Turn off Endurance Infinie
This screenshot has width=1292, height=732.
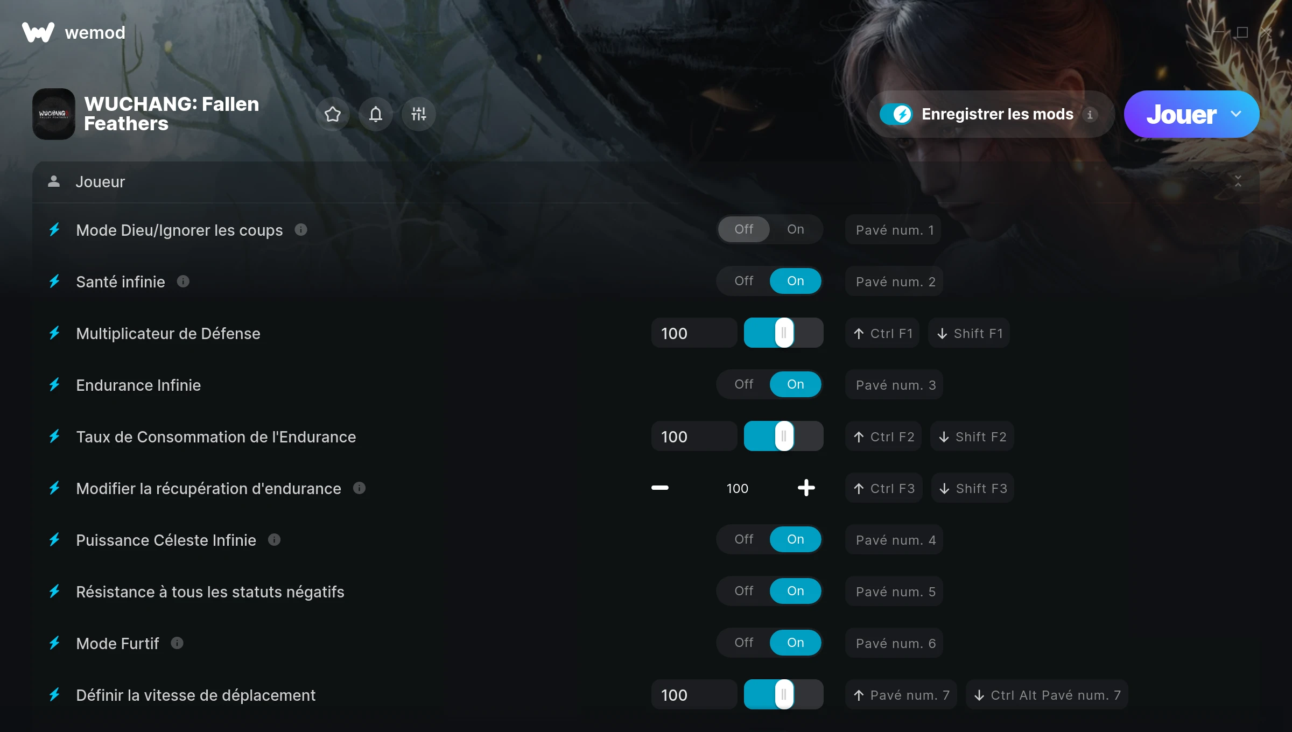[x=744, y=384]
